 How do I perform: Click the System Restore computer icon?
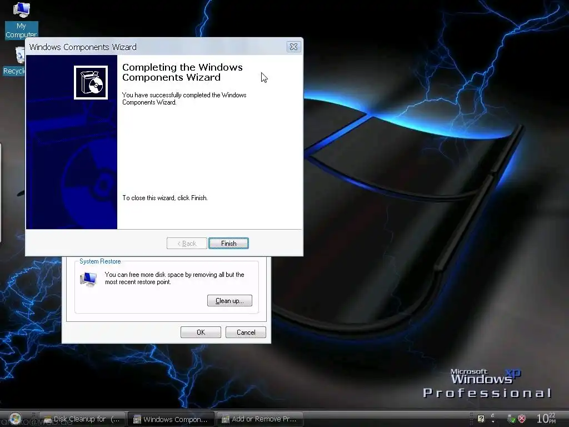click(88, 279)
